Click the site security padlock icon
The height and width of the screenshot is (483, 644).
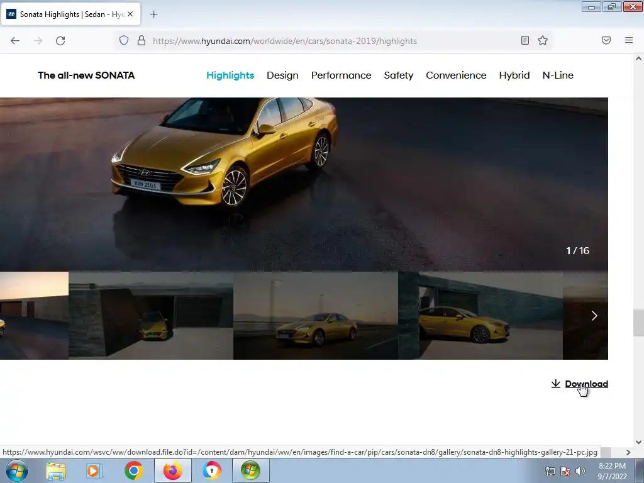pos(142,40)
